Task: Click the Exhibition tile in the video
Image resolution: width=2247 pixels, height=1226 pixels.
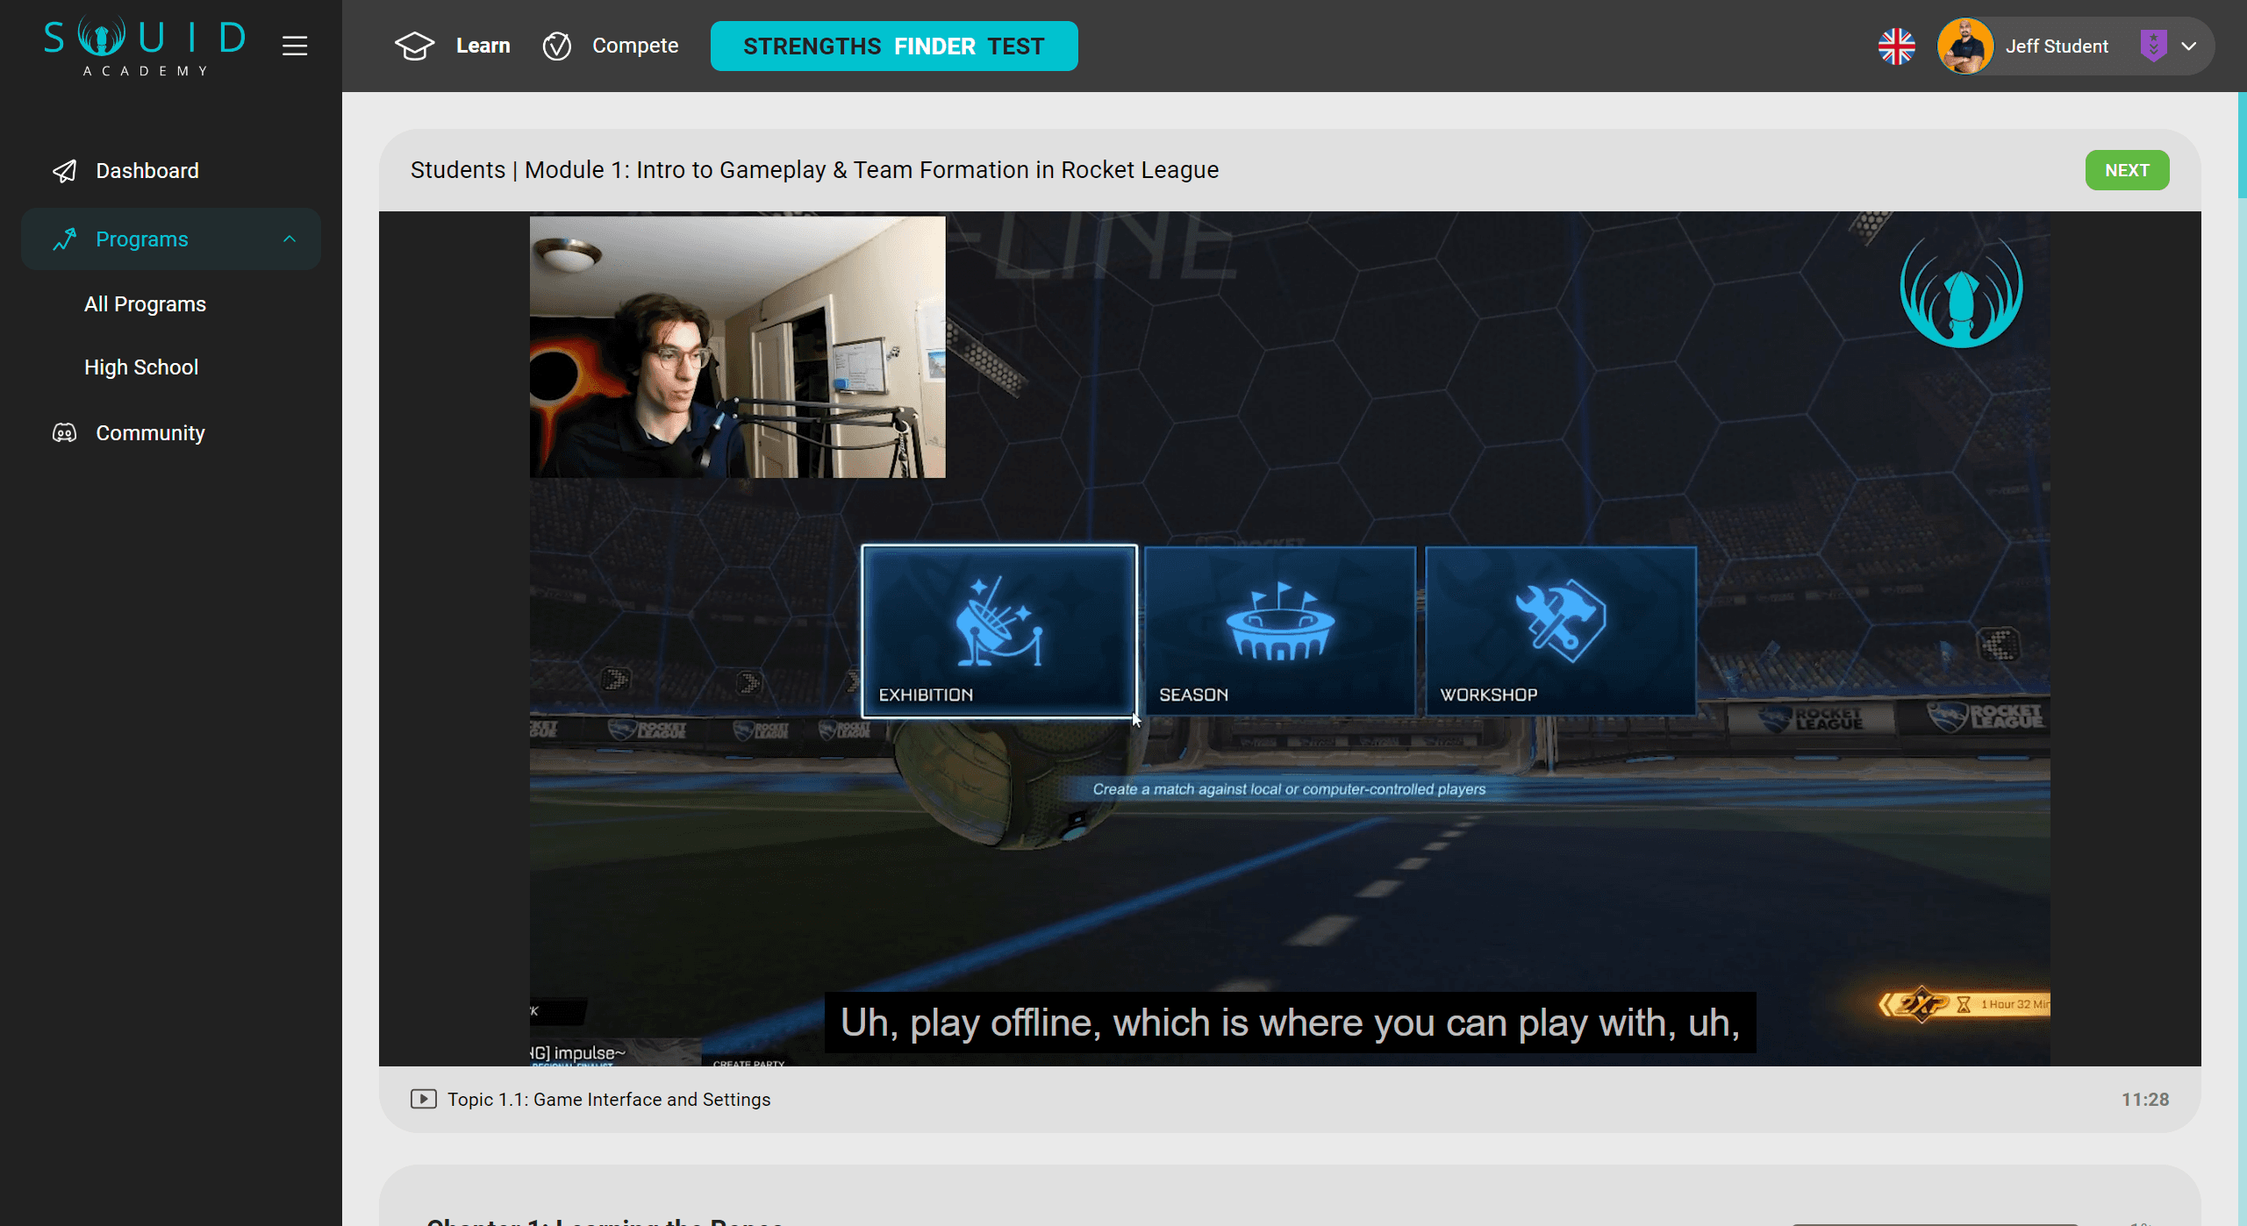Action: 998,631
